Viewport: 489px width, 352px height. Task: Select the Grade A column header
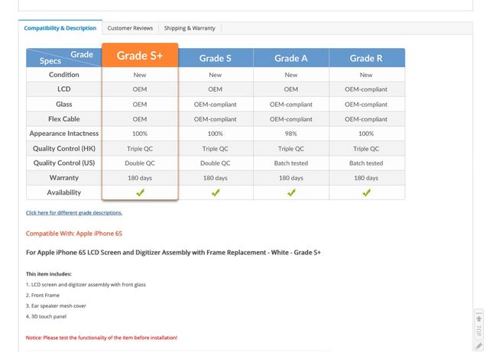[291, 58]
